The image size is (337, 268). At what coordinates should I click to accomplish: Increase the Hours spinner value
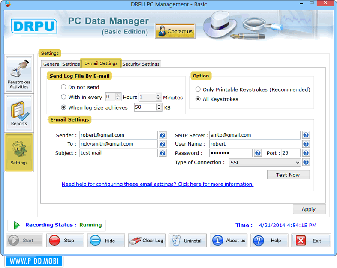pyautogui.click(x=118, y=95)
